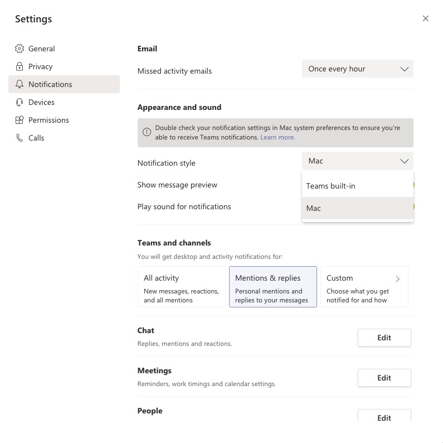Click the Privacy lock icon
The height and width of the screenshot is (443, 443).
(20, 66)
